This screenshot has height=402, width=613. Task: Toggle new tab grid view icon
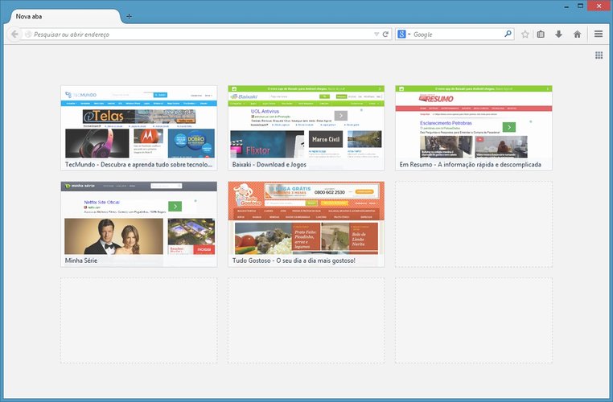(599, 55)
